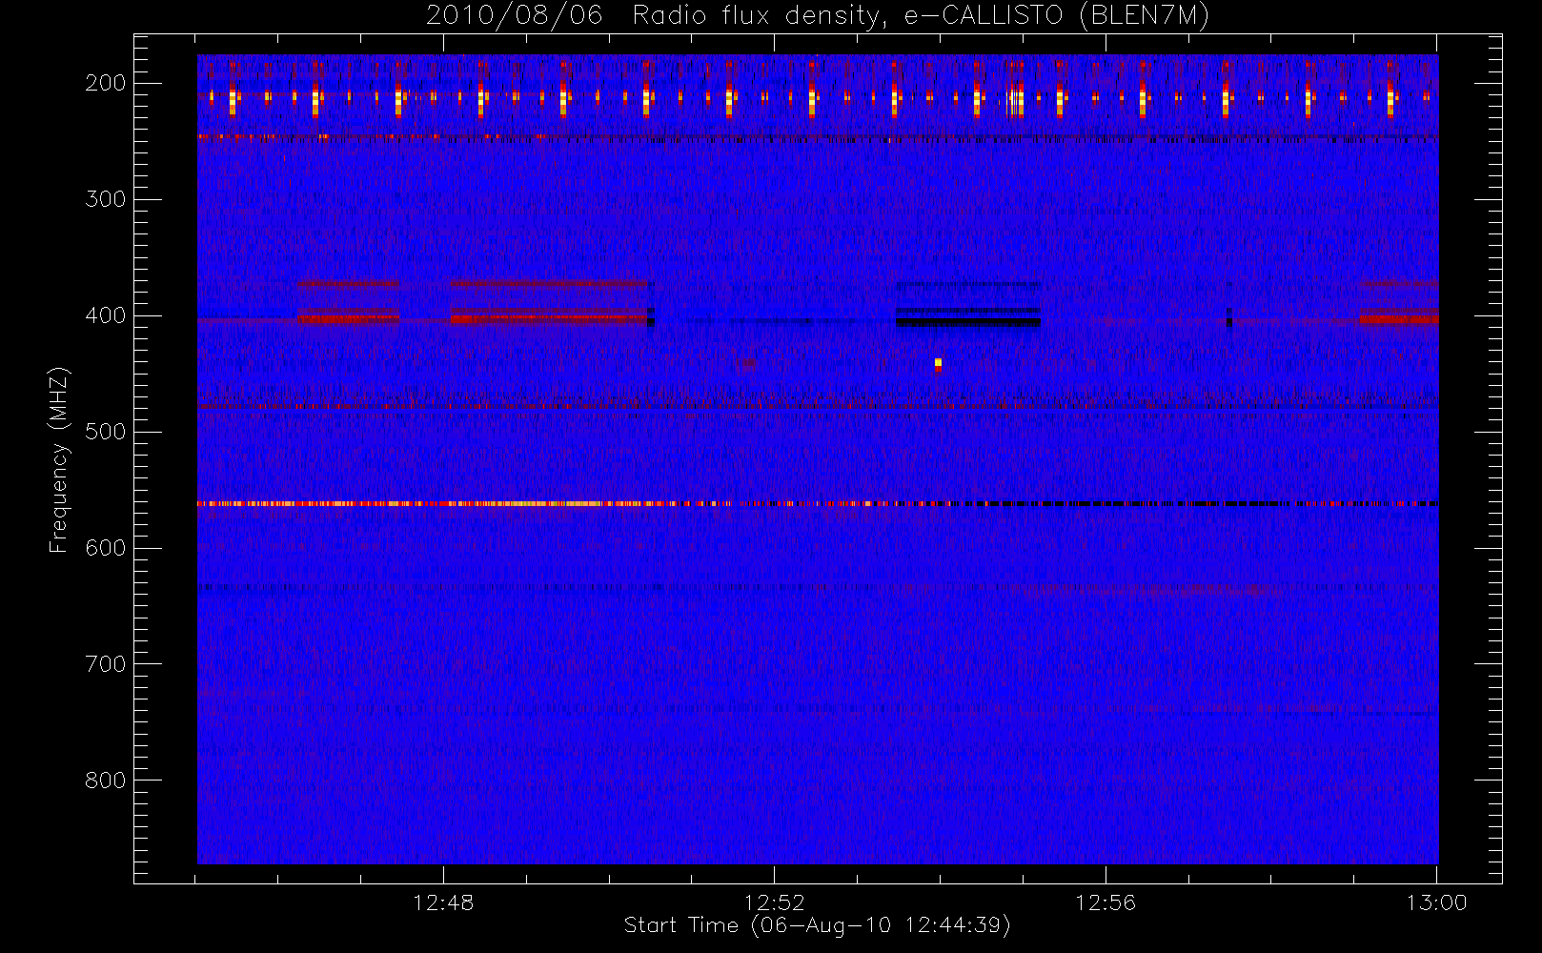The width and height of the screenshot is (1542, 953).
Task: Click the 500 frequency tick label
Action: click(105, 432)
